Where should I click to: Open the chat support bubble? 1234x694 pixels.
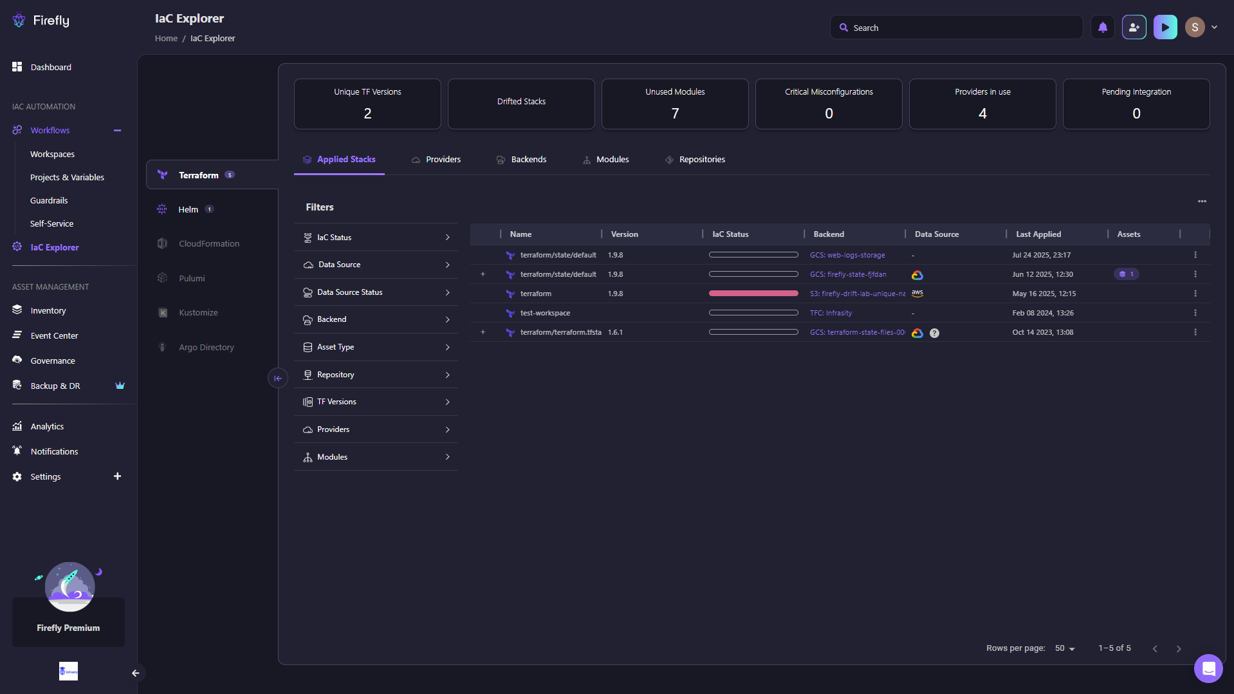[x=1208, y=668]
